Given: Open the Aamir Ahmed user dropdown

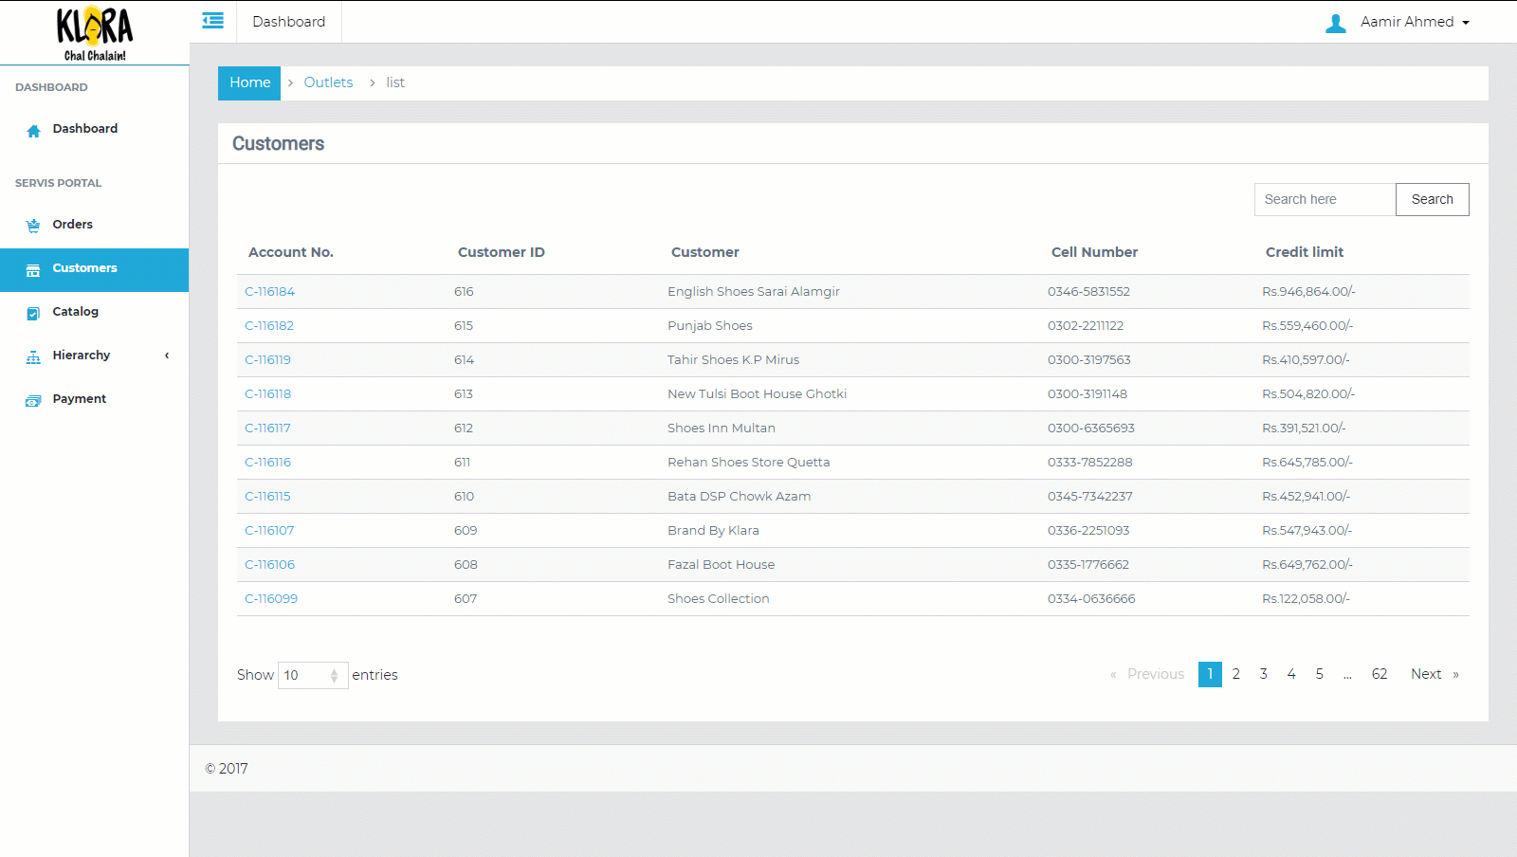Looking at the screenshot, I should [x=1414, y=22].
